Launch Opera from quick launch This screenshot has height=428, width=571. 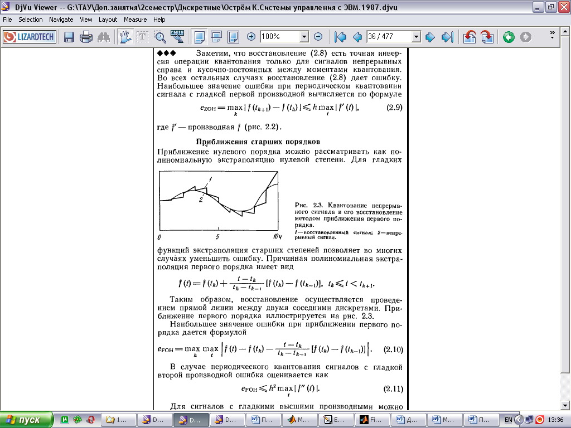[x=90, y=420]
